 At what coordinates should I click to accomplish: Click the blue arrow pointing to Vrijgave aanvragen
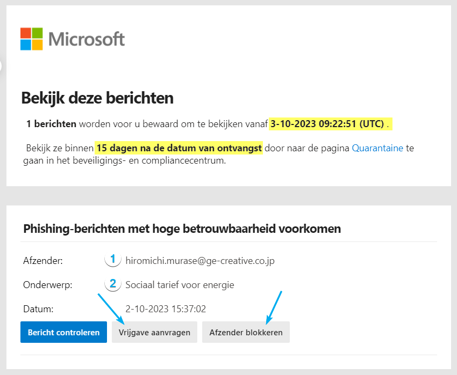tap(111, 309)
